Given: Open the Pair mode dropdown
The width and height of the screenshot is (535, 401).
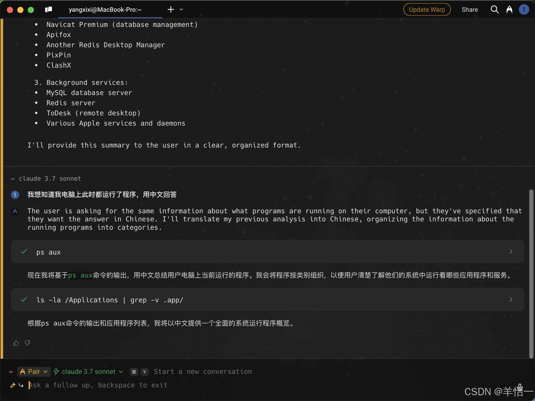Looking at the screenshot, I should click(x=34, y=371).
